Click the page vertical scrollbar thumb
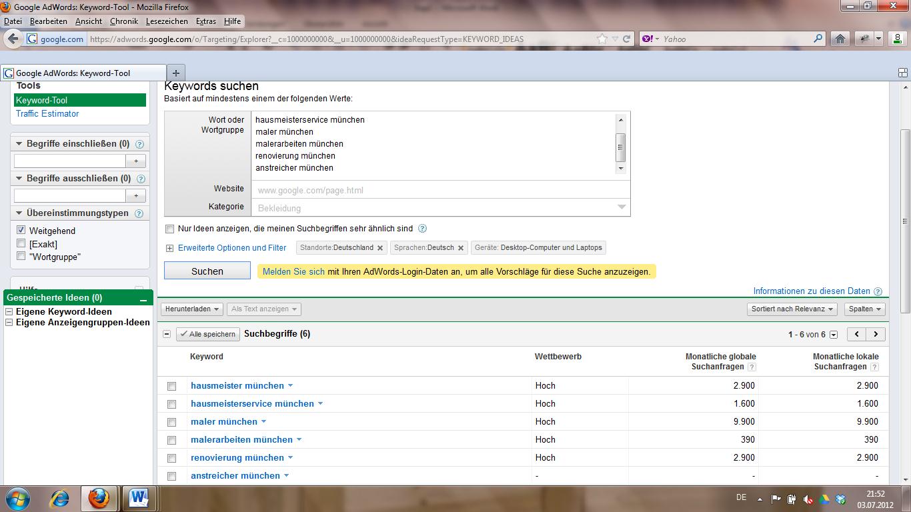The height and width of the screenshot is (512, 911). (905, 220)
